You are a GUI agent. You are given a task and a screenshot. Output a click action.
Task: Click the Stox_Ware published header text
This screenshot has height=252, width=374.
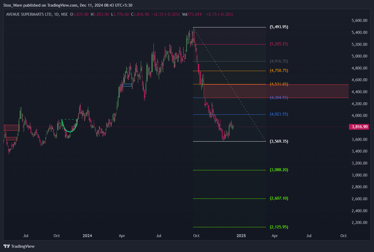coord(68,5)
